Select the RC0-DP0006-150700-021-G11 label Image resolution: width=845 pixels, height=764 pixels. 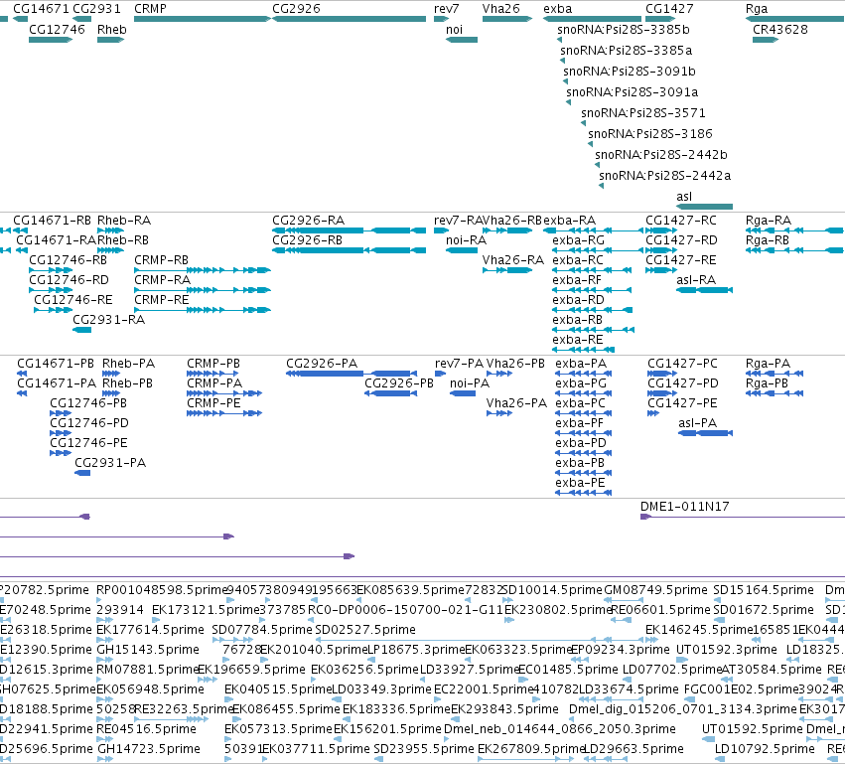click(x=405, y=610)
